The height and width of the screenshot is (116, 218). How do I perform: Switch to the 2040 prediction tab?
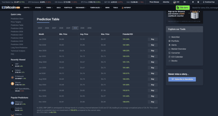(x=82, y=28)
